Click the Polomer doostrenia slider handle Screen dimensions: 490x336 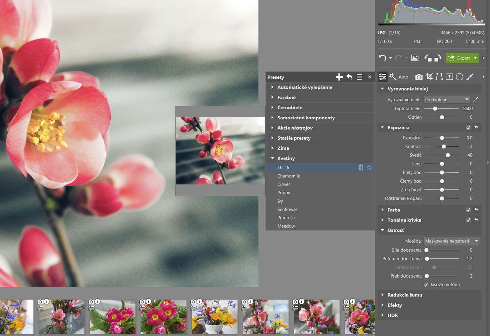coord(427,259)
